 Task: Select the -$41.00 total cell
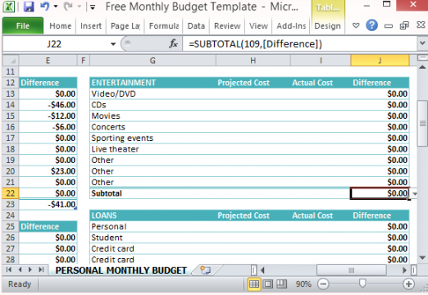[x=48, y=204]
